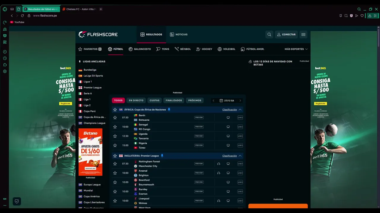Open browser sidebar history clock icon
380x213 pixels.
pos(5,58)
